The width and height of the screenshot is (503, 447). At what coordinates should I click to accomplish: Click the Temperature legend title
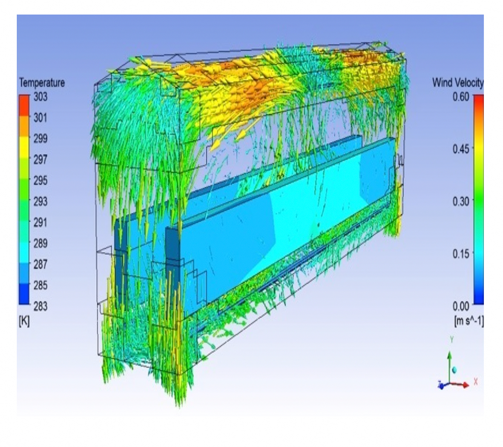42,83
